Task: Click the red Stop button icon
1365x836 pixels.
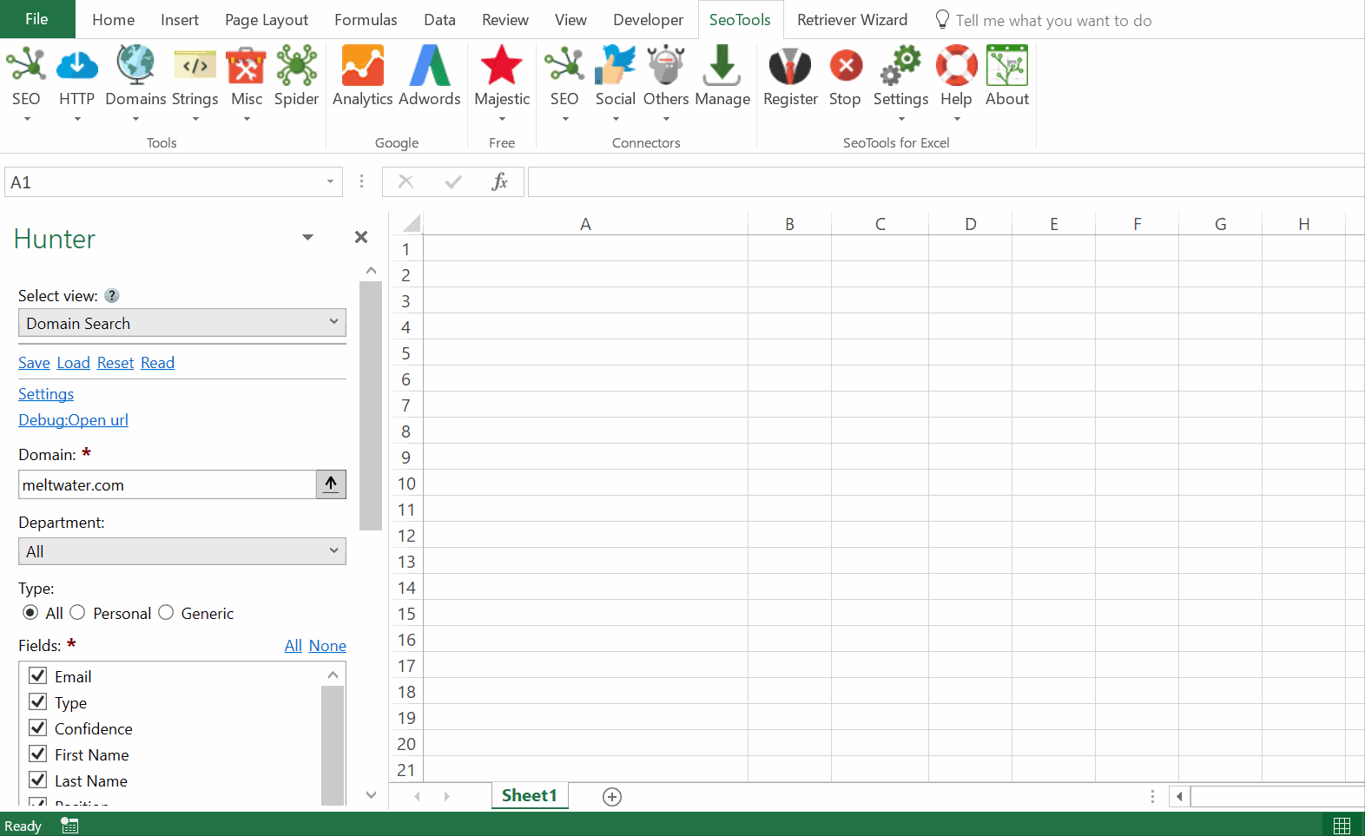Action: pyautogui.click(x=845, y=66)
